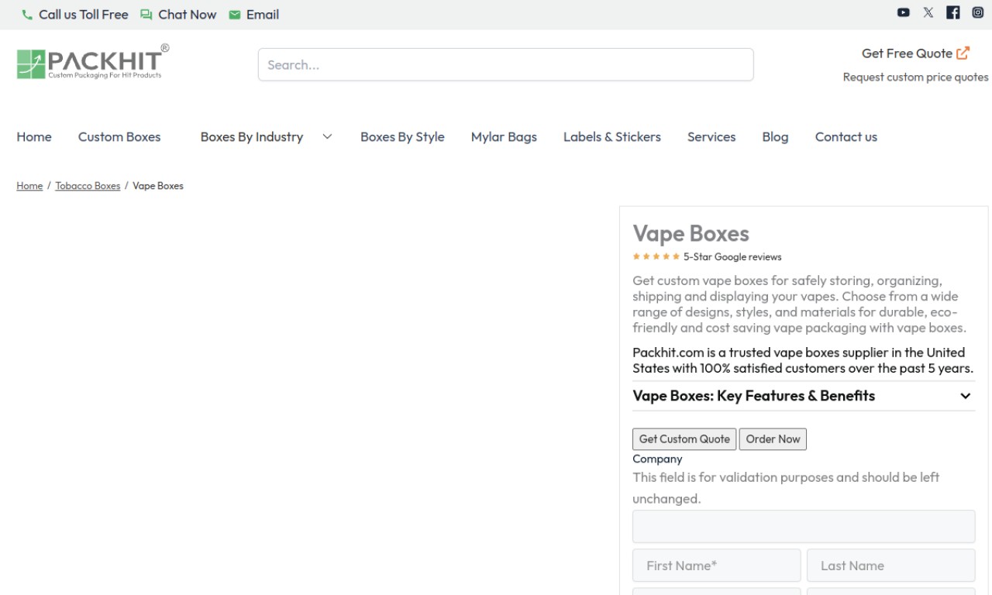This screenshot has width=992, height=595.
Task: Click the Packhit logo
Action: click(x=92, y=62)
